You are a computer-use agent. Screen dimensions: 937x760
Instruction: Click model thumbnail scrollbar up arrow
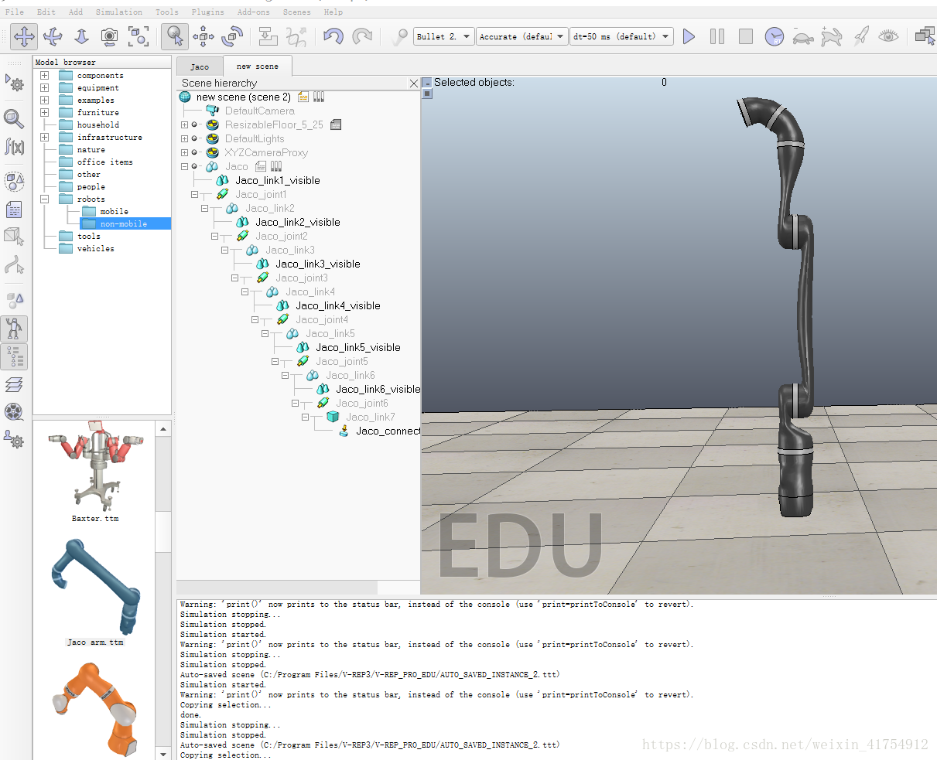click(x=163, y=428)
